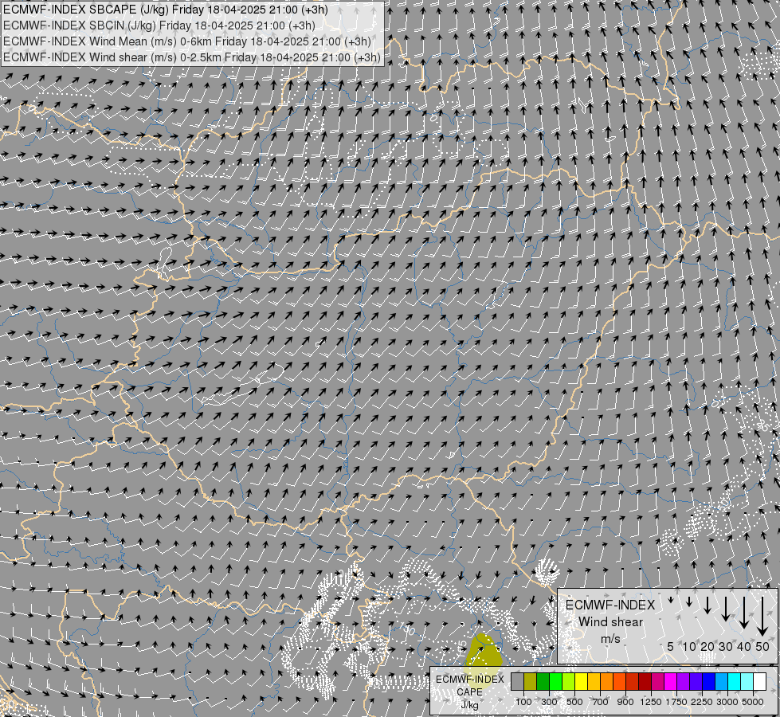Click the 'CAPE' label in color legend
The height and width of the screenshot is (717, 780).
pos(469,692)
